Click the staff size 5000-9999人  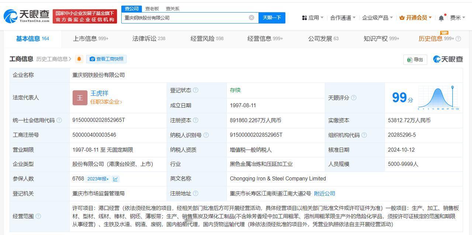(x=403, y=164)
